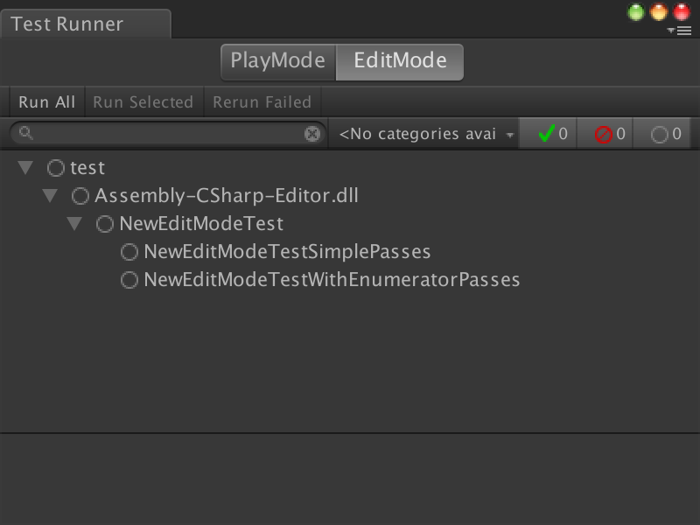Open the panel options menu icon
700x525 pixels.
tap(679, 31)
